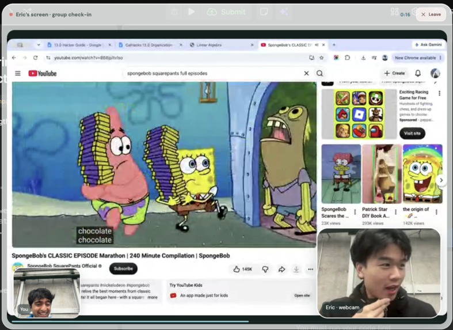
Task: Click the video download icon
Action: tap(296, 269)
